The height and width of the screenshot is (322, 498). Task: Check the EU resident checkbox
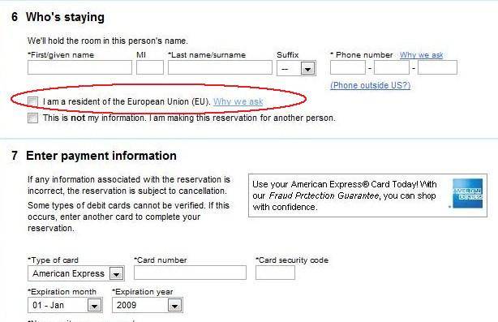click(32, 102)
